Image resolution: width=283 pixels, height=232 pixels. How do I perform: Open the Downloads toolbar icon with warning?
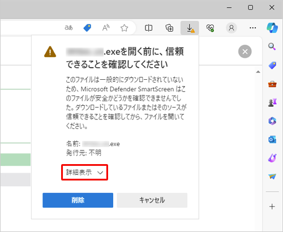click(190, 28)
